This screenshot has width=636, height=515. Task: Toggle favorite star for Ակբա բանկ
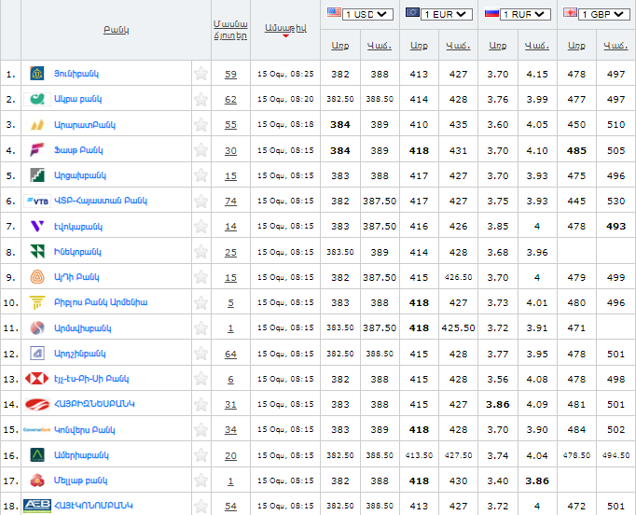coord(200,99)
